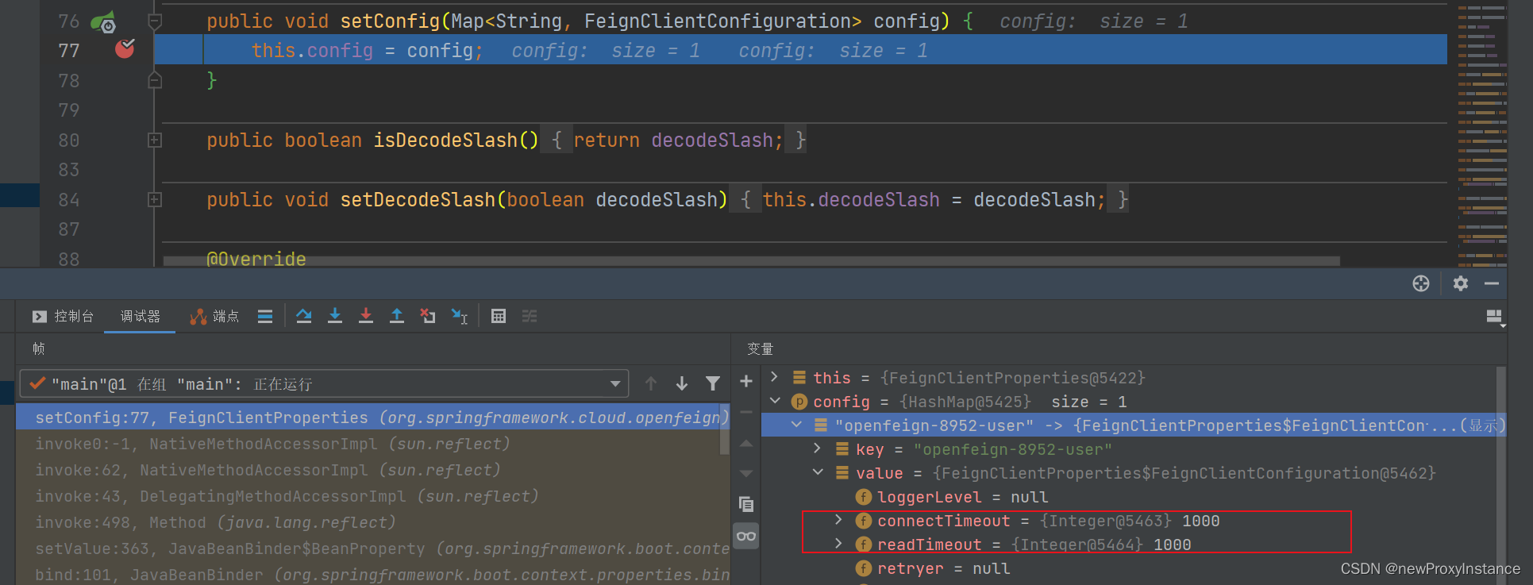Click the editor horizontal scrollbar
The width and height of the screenshot is (1533, 585).
[751, 261]
